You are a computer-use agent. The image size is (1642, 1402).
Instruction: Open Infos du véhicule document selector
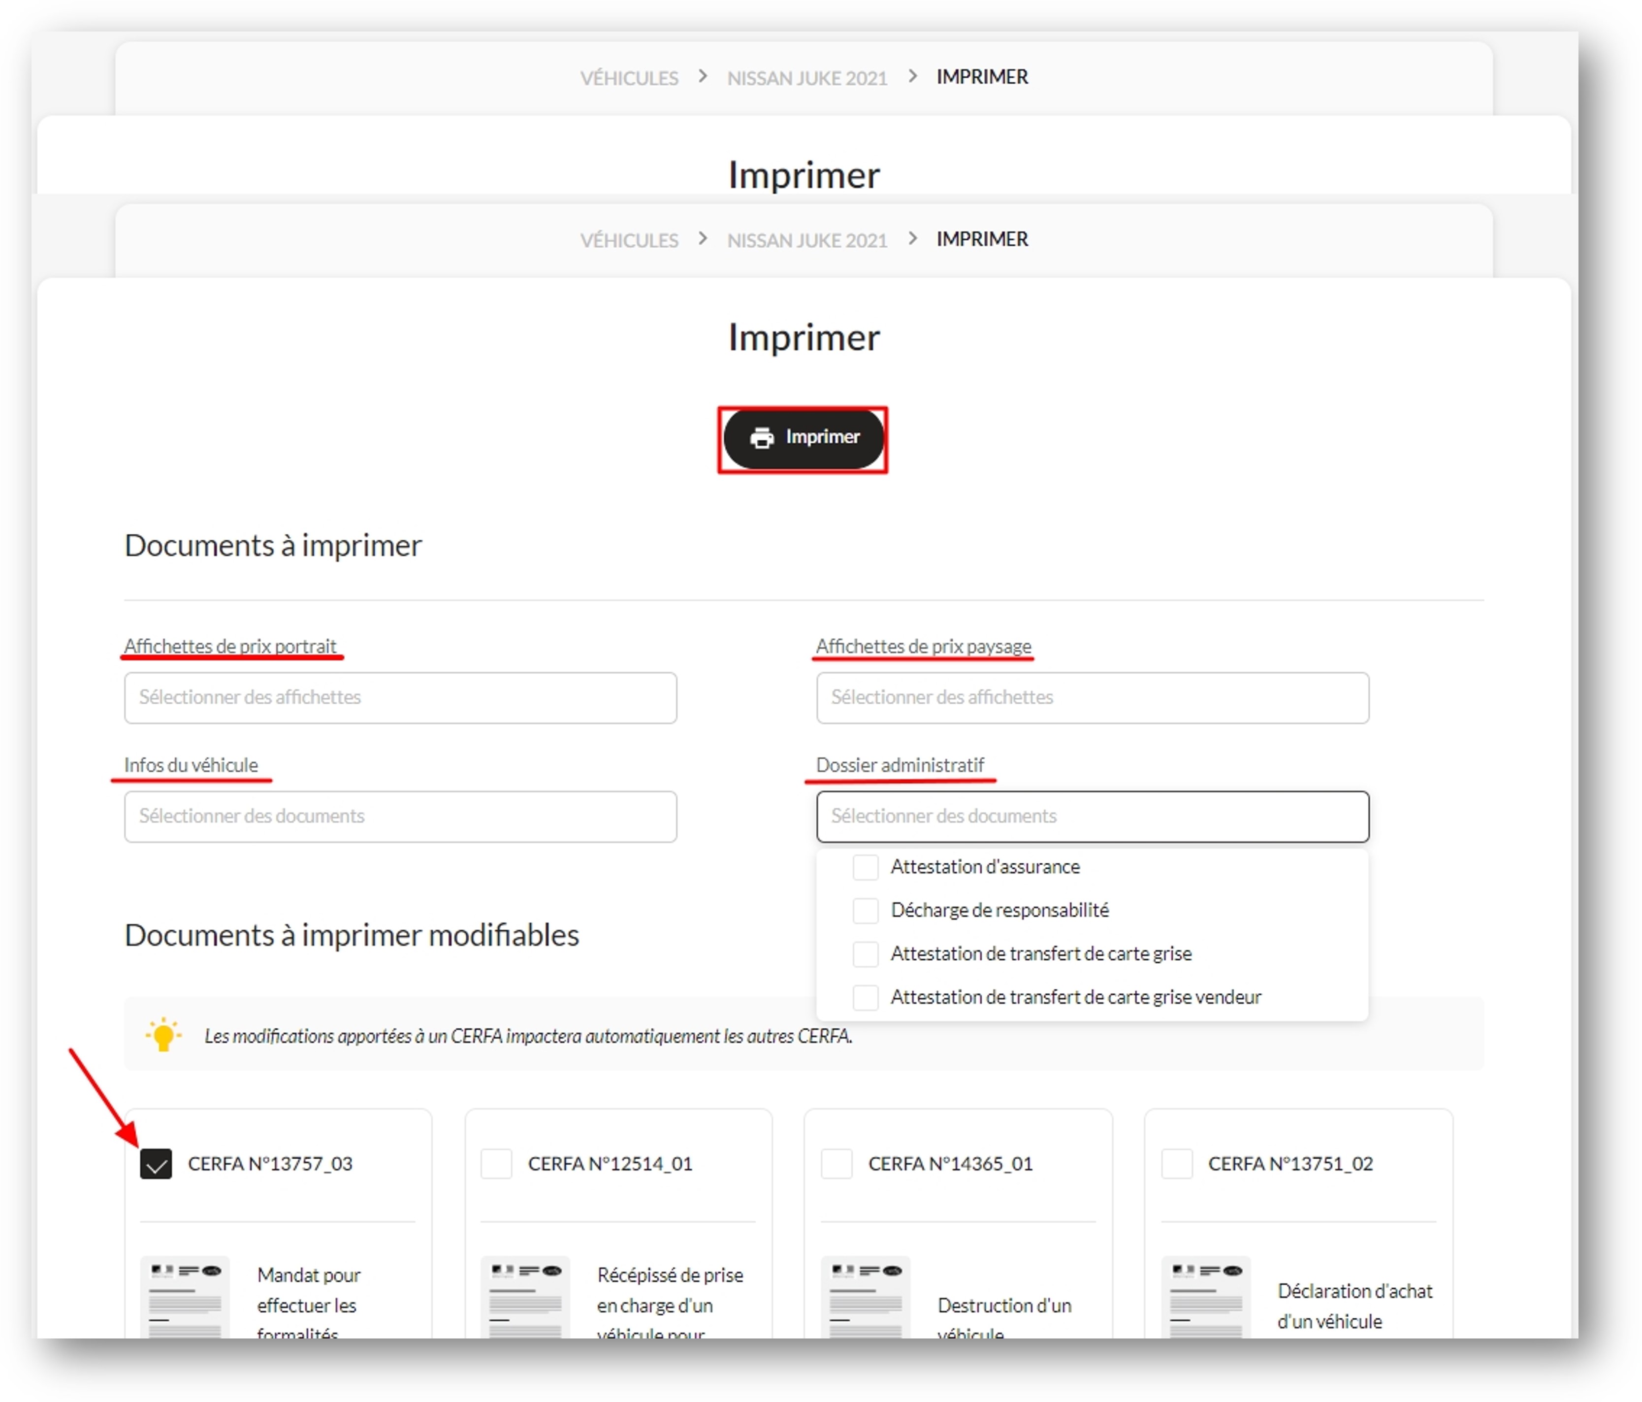(x=400, y=816)
